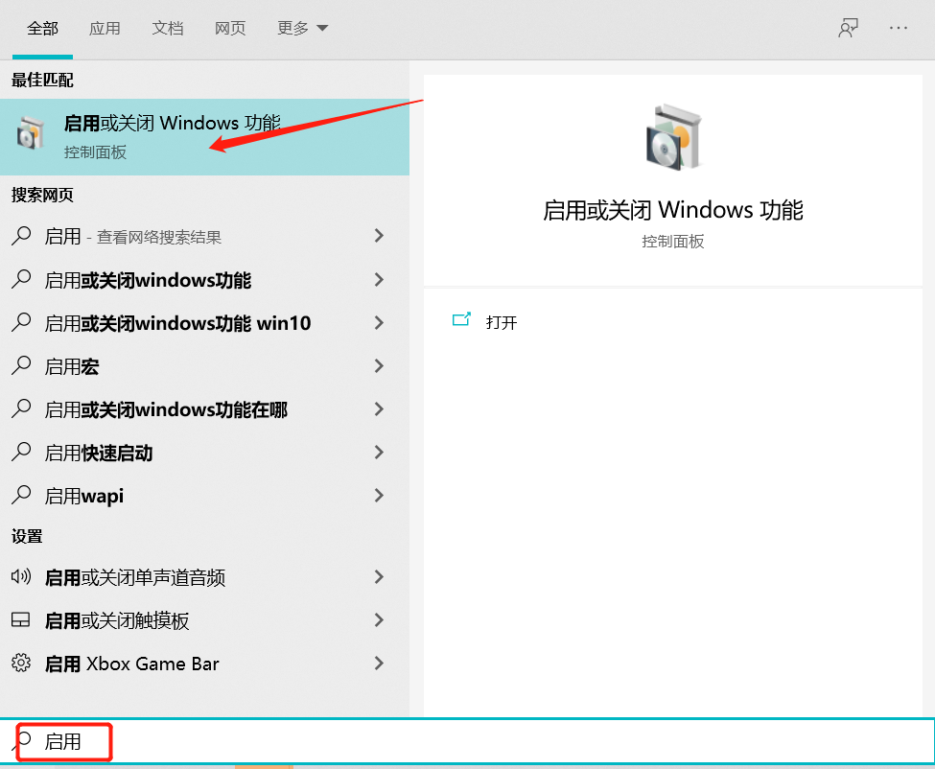The height and width of the screenshot is (769, 935).
Task: Open the 更多 dropdown in the filter bar
Action: click(x=302, y=29)
